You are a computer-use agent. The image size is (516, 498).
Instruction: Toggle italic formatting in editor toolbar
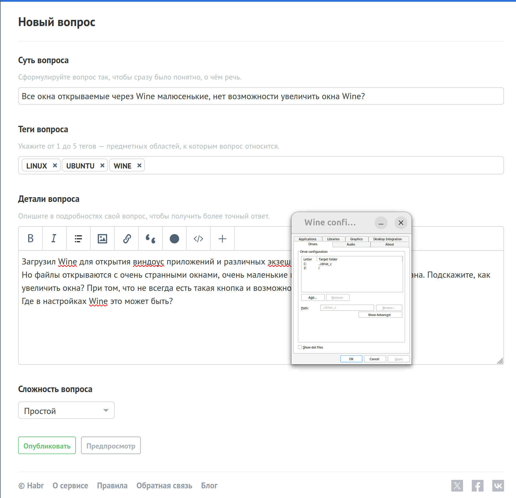click(x=54, y=238)
